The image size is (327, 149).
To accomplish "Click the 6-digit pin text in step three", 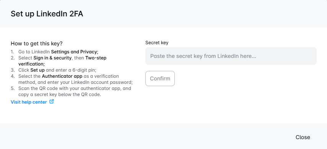I will [85, 70].
